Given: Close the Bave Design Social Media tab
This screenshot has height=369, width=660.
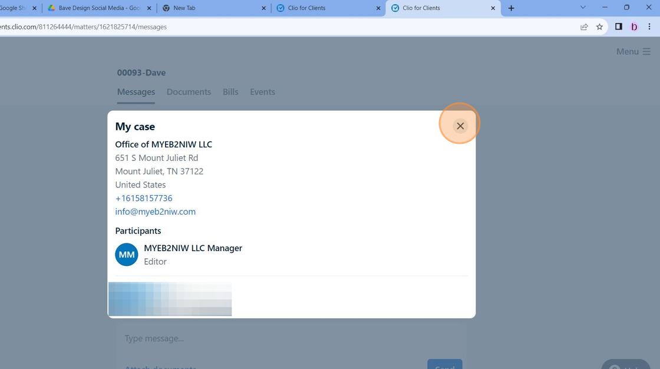Looking at the screenshot, I should pyautogui.click(x=150, y=8).
